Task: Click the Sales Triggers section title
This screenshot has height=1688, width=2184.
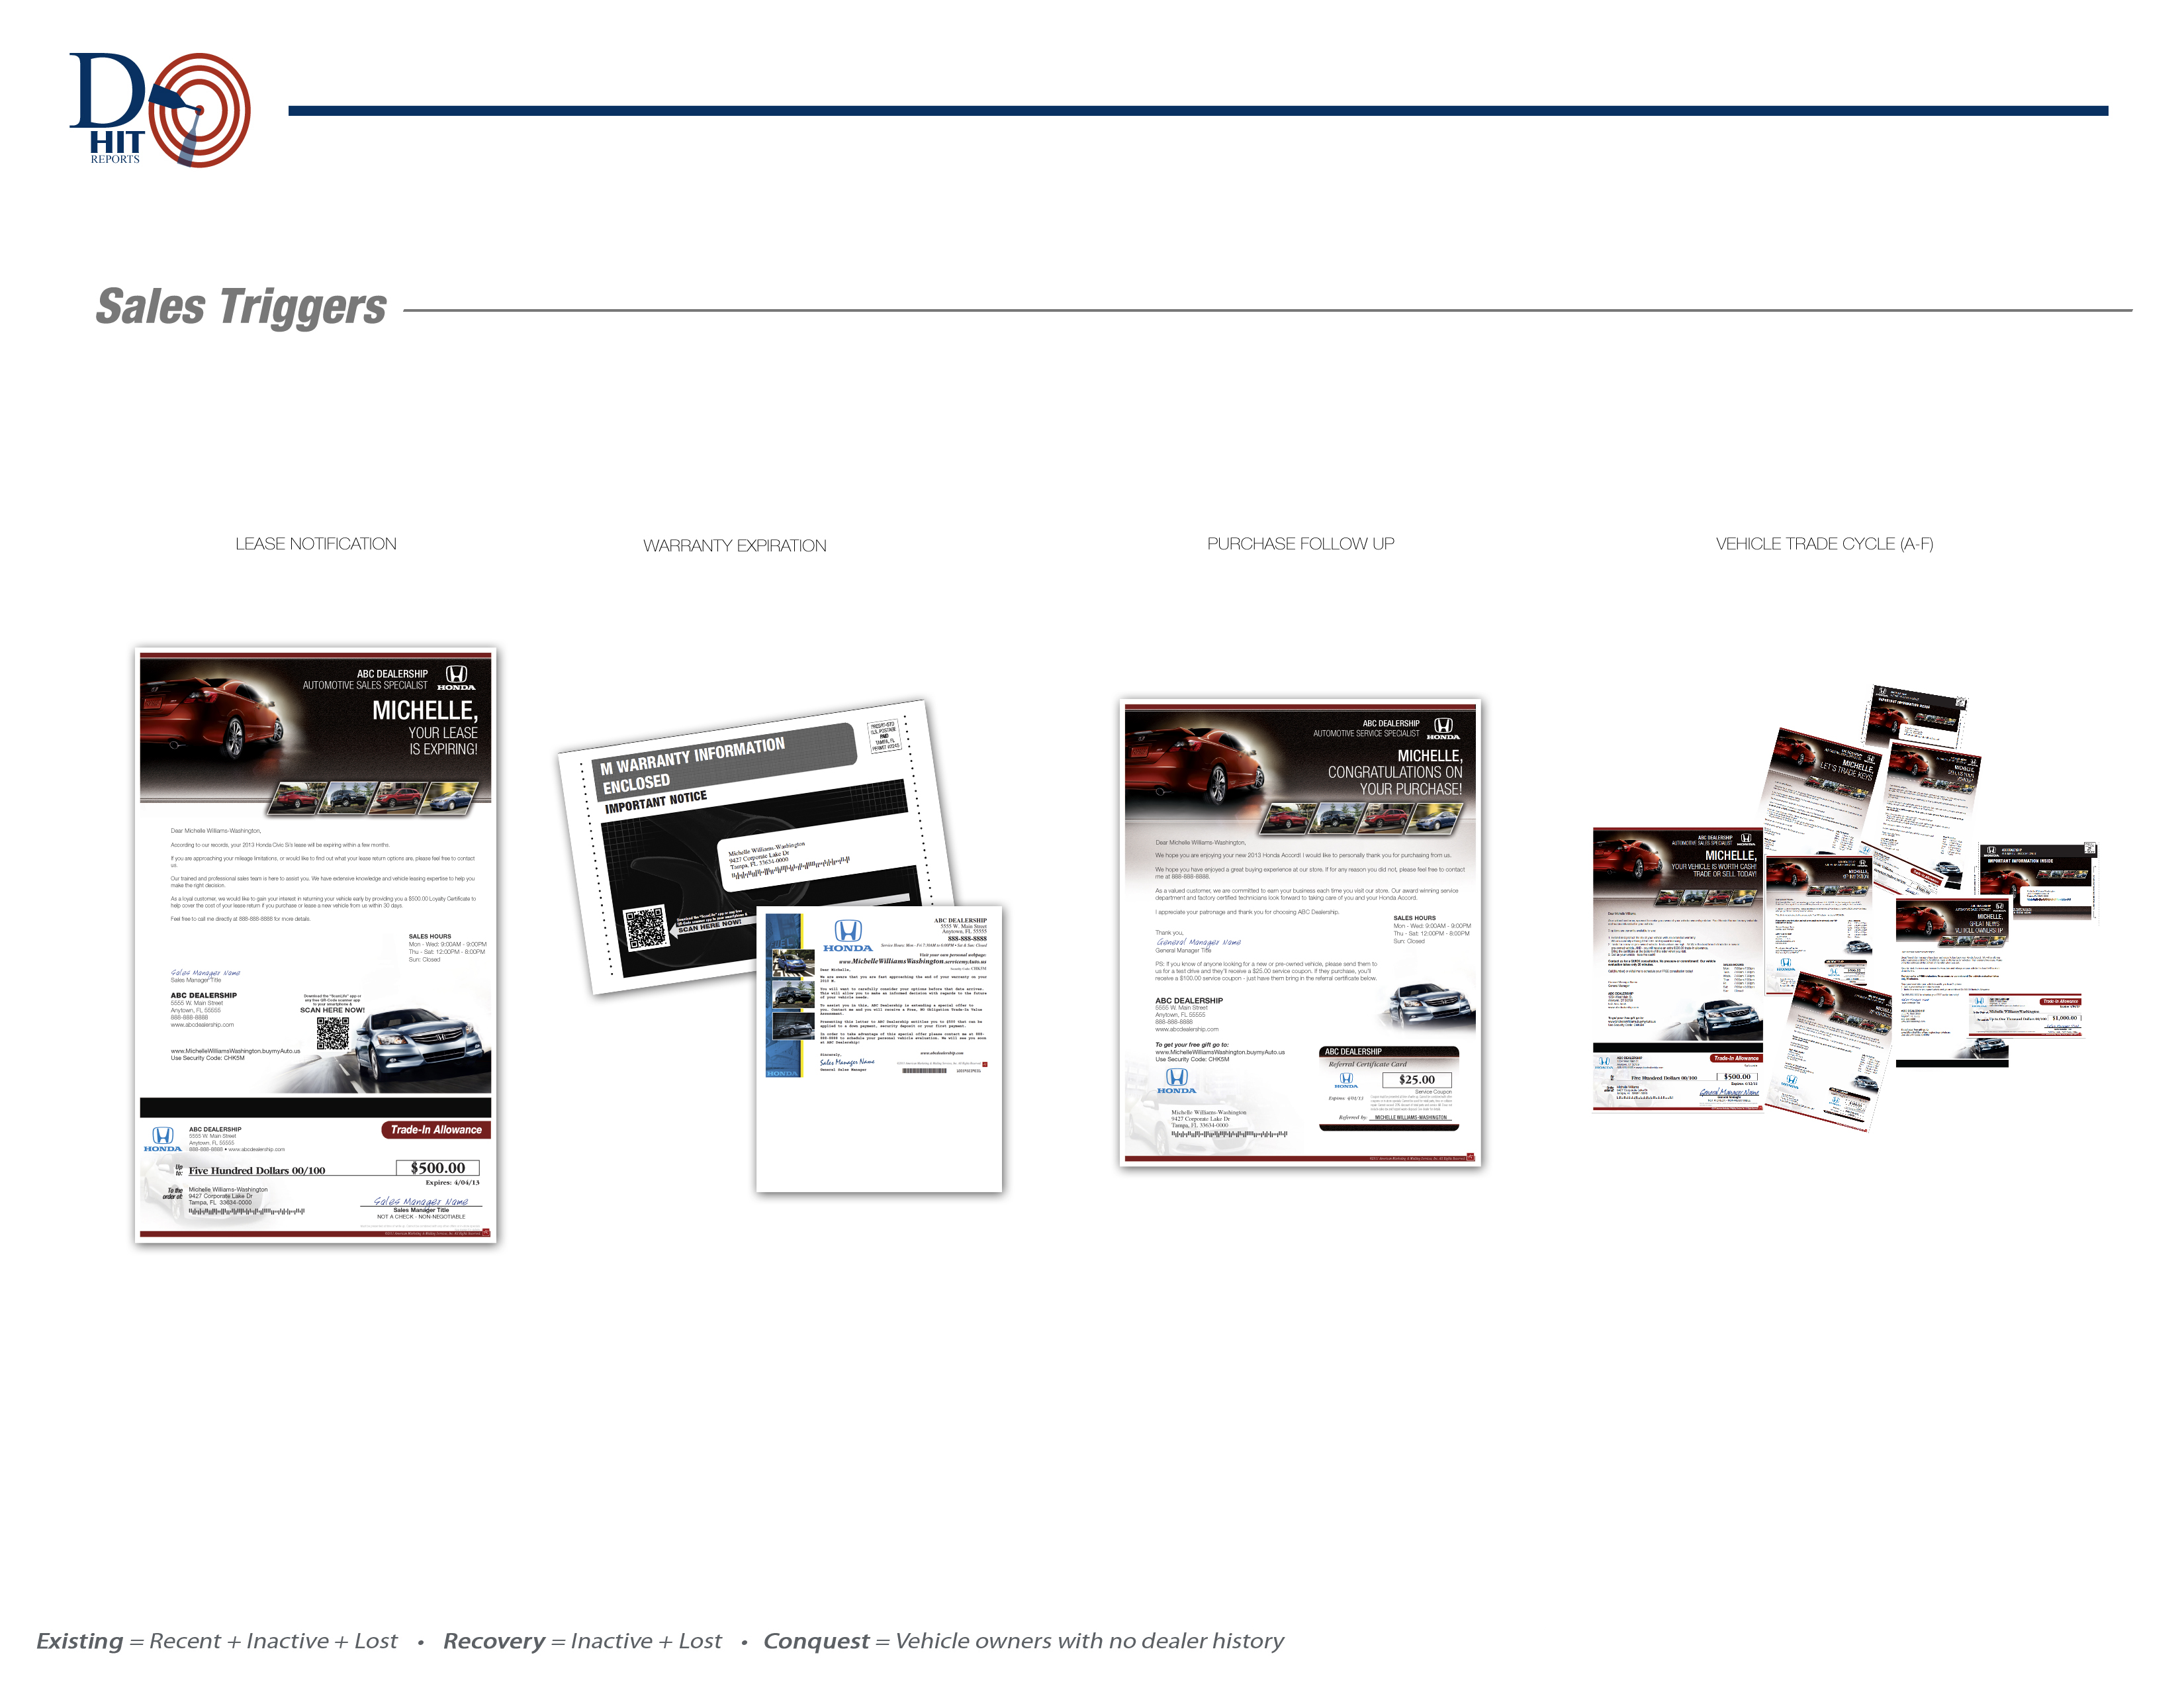Action: 241,307
